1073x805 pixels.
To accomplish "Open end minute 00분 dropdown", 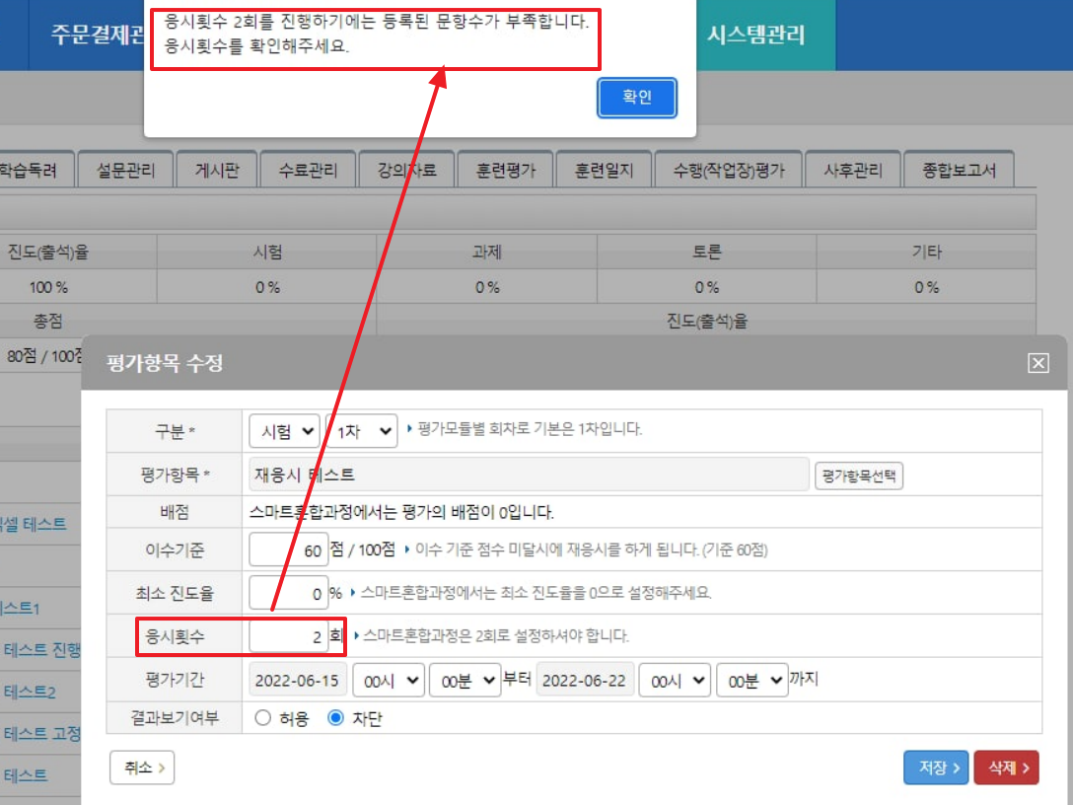I will coord(751,681).
